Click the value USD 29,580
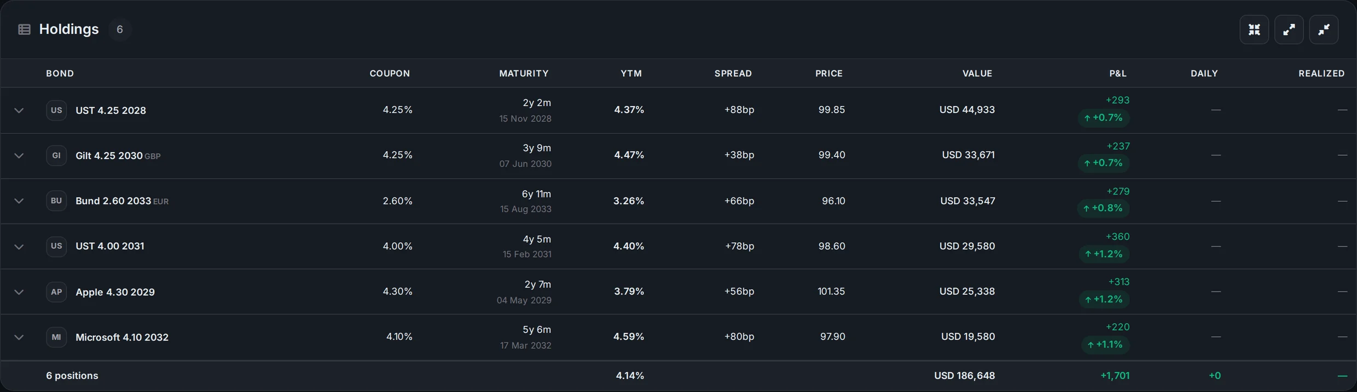Viewport: 1357px width, 392px height. click(x=967, y=246)
